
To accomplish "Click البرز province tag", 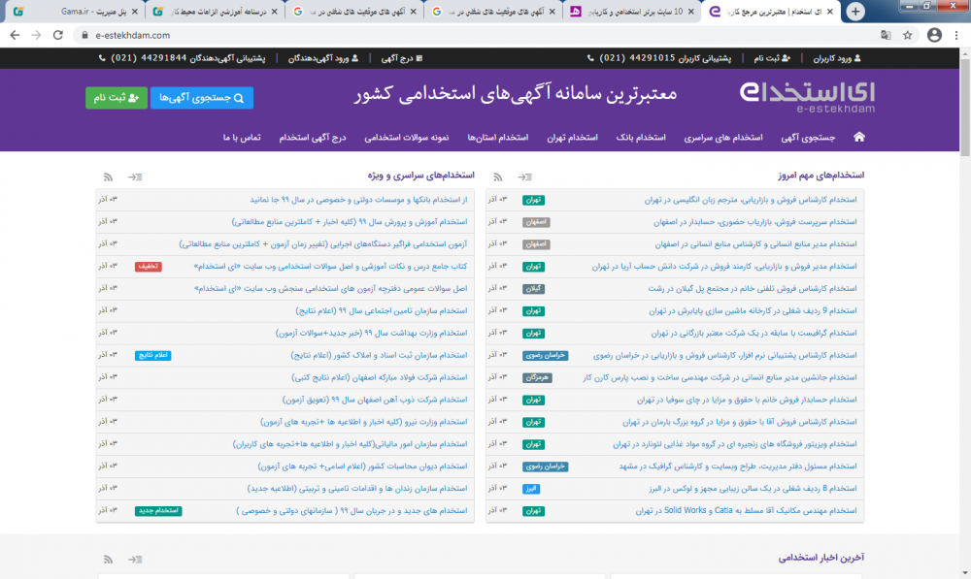I will pos(531,489).
